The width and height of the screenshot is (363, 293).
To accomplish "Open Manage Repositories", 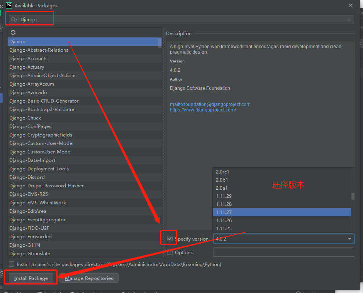I will [89, 278].
